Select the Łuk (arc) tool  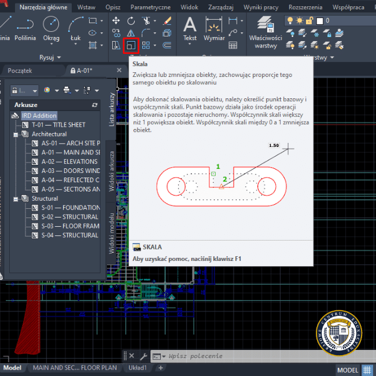[x=76, y=29]
